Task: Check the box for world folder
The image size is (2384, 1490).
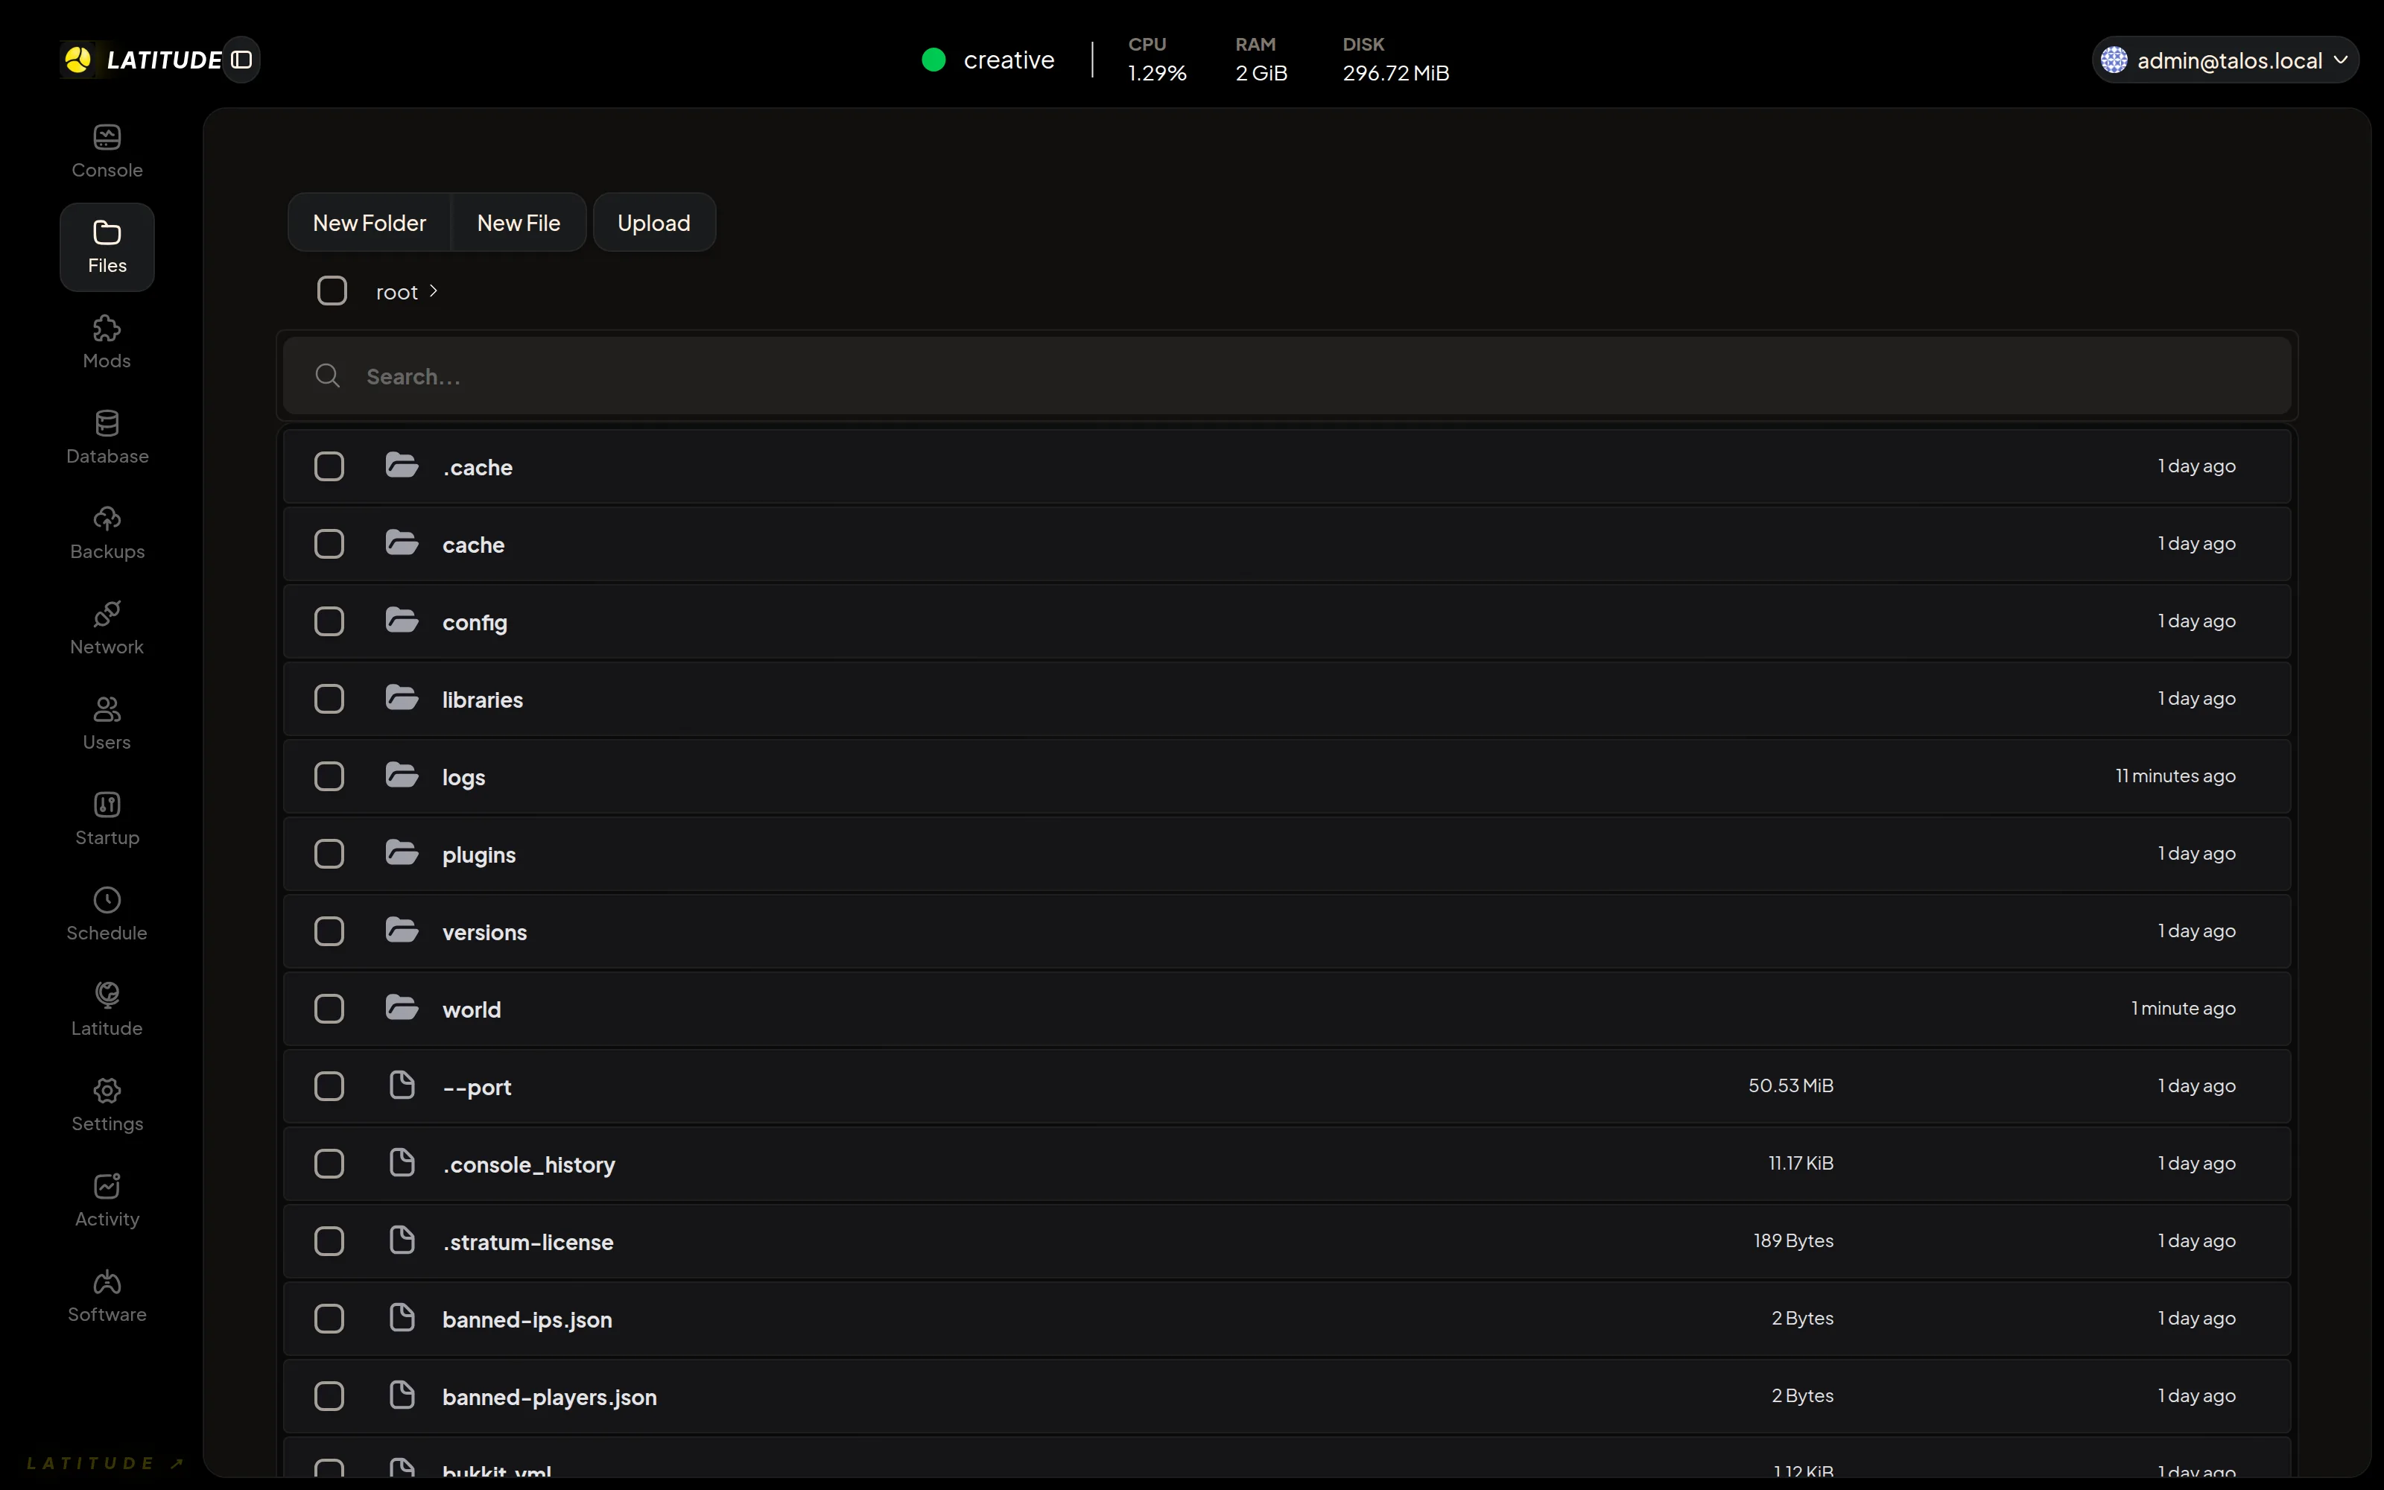Action: [329, 1009]
